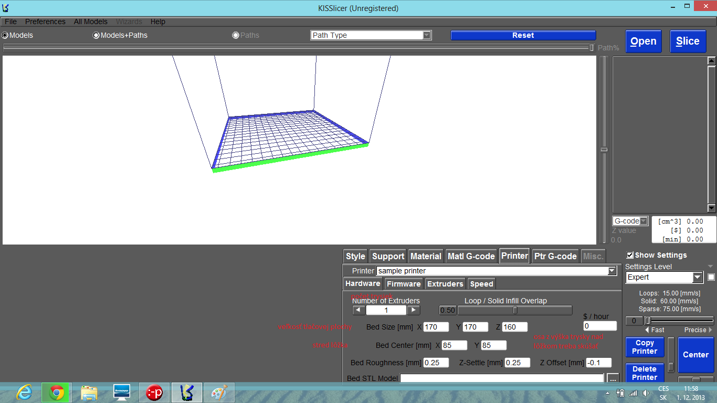Open the Paint palette icon in taskbar
The height and width of the screenshot is (403, 717).
tap(219, 393)
